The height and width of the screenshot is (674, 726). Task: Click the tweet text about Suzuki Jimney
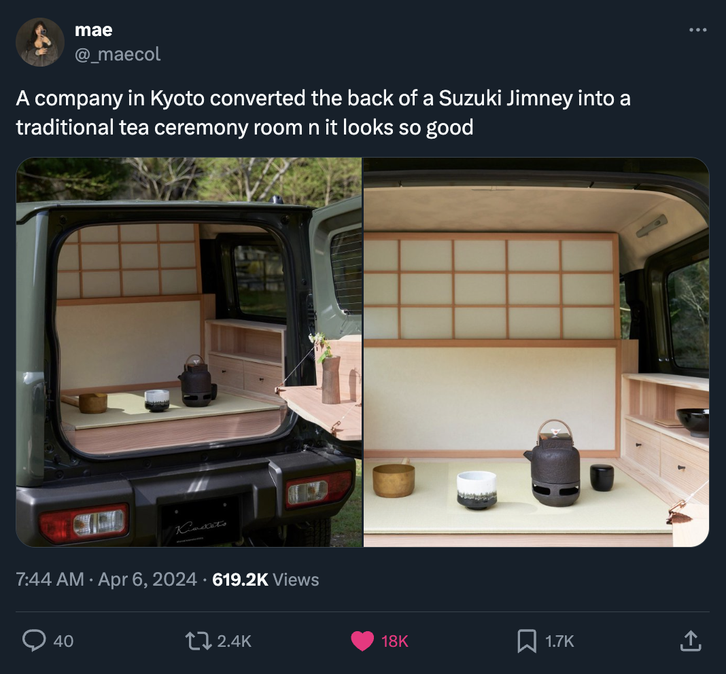pyautogui.click(x=323, y=113)
